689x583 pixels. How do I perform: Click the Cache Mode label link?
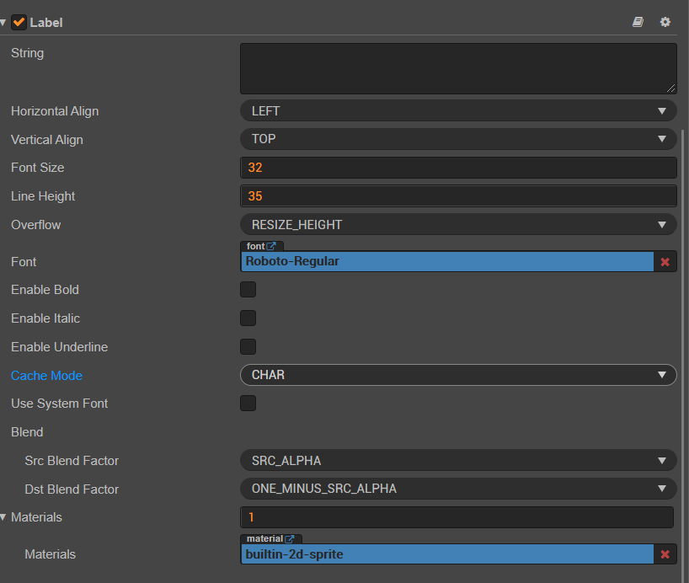[x=46, y=376]
